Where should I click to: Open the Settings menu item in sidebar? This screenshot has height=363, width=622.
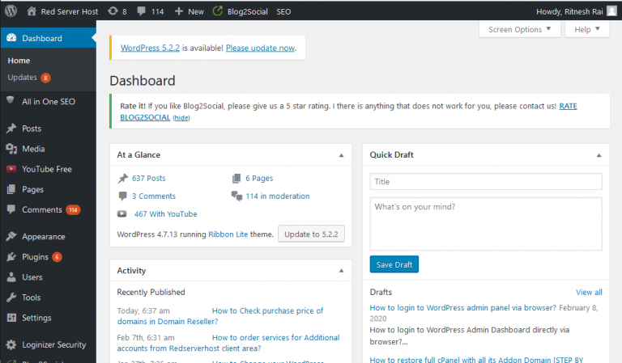click(36, 318)
